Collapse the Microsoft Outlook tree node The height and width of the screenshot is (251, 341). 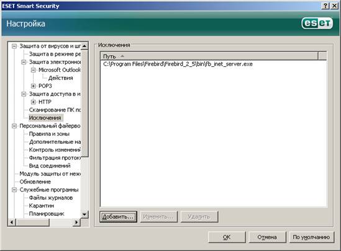coord(33,70)
